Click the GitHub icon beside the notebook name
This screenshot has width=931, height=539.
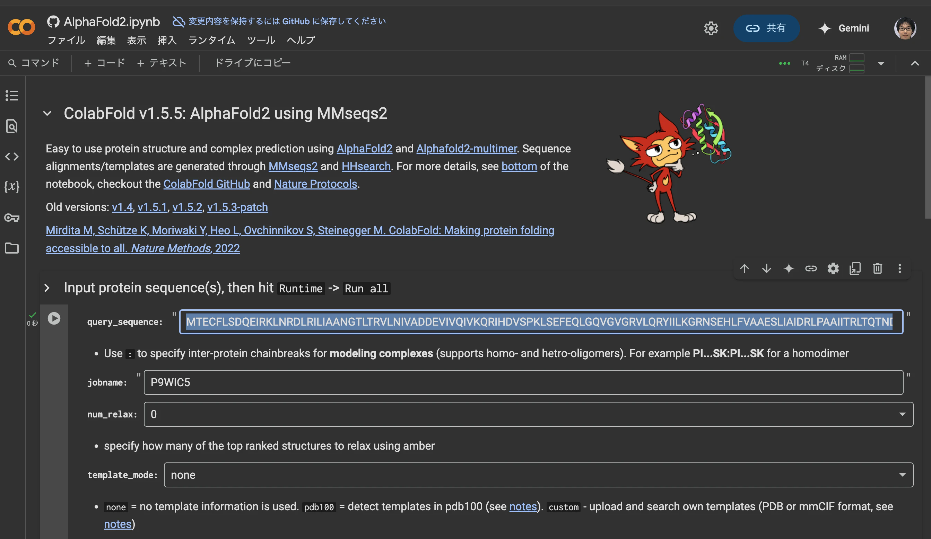pyautogui.click(x=53, y=21)
